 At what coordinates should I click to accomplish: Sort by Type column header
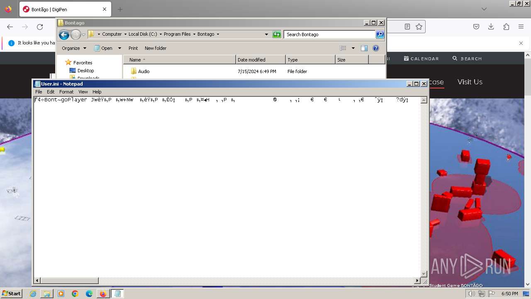(x=310, y=60)
